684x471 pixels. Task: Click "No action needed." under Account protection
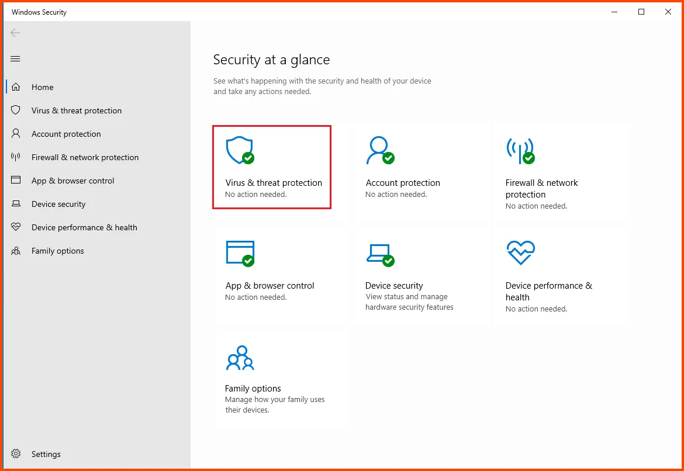point(396,195)
